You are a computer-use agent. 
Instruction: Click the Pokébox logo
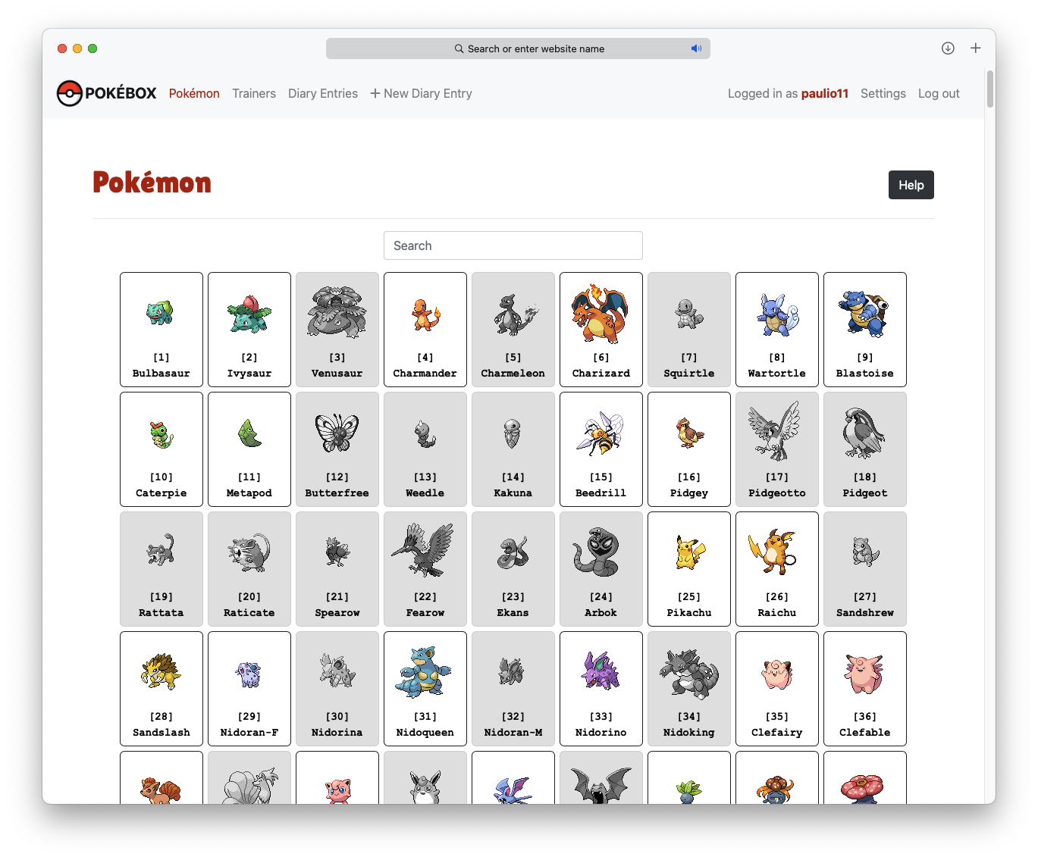(x=106, y=93)
